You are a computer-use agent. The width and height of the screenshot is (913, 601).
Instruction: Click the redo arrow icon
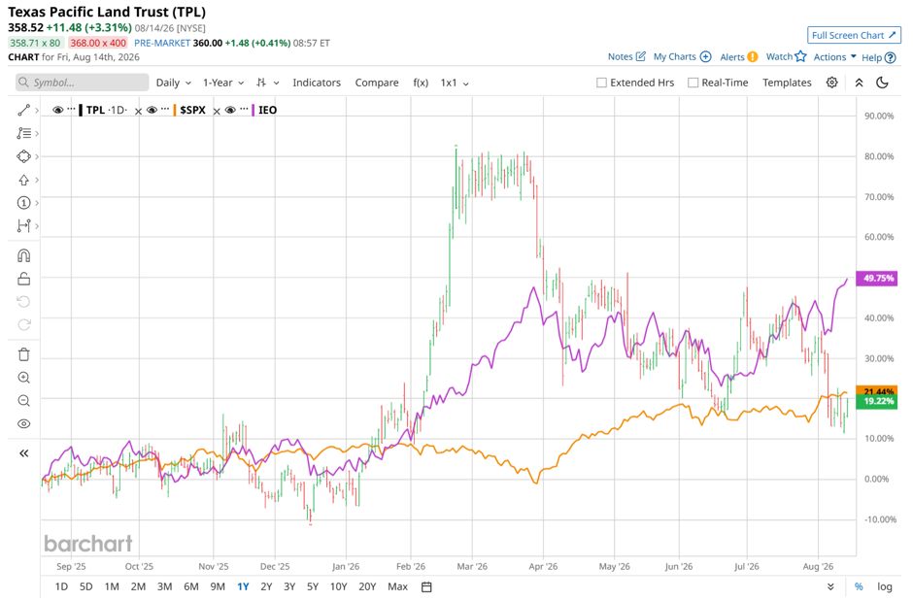(24, 324)
